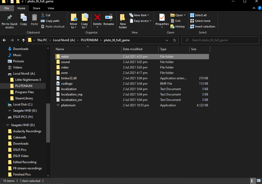The image size is (262, 184).
Task: Switch to the Home ribbon tab
Action: pyautogui.click(x=21, y=8)
